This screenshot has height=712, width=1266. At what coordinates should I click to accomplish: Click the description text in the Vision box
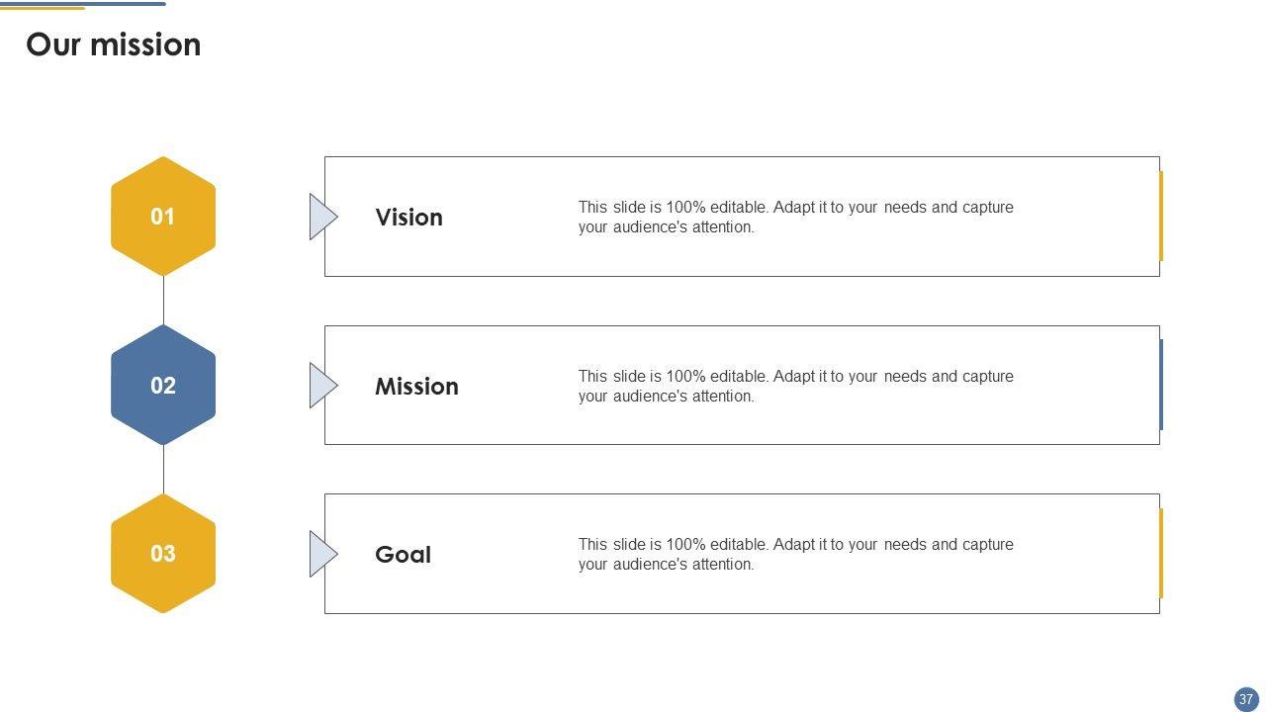coord(795,218)
